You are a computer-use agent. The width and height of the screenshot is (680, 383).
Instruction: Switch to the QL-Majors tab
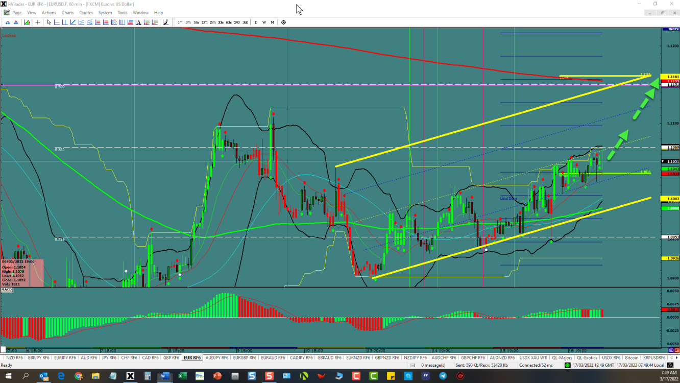point(562,357)
